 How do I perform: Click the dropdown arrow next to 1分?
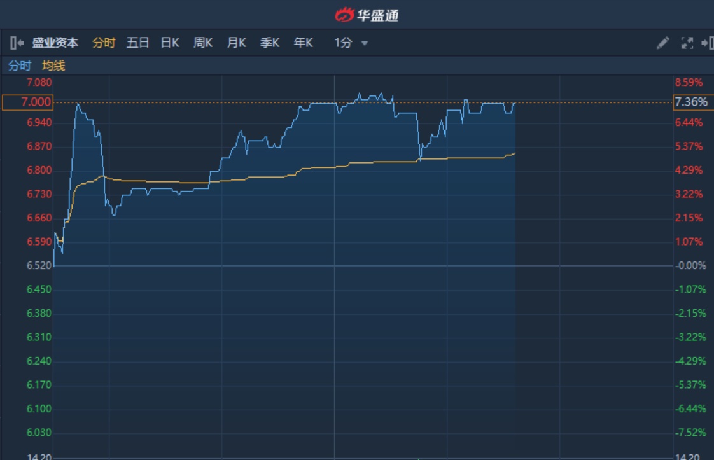[365, 43]
